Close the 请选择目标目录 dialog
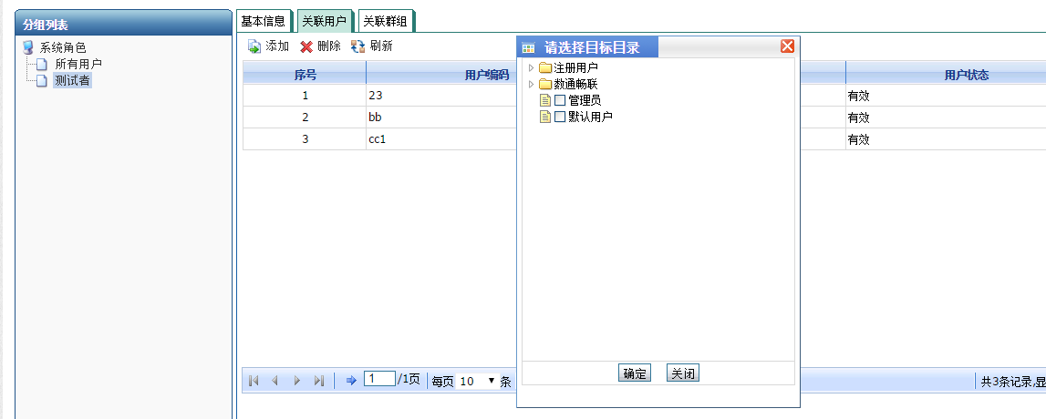The width and height of the screenshot is (1046, 419). coord(787,46)
